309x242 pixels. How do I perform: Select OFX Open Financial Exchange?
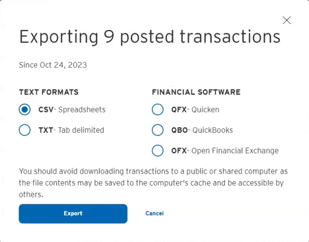[x=157, y=151]
